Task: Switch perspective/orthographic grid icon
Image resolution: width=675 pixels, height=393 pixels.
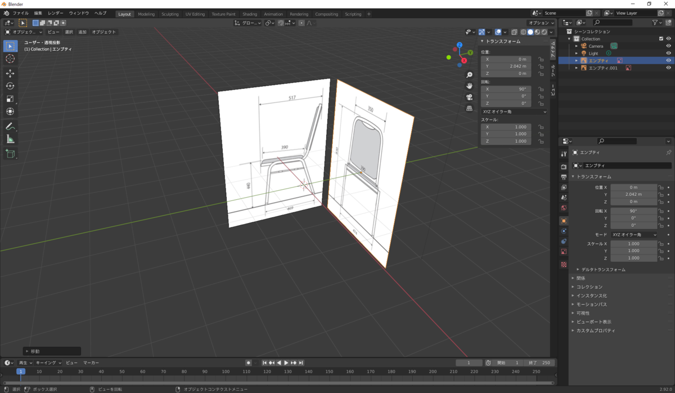Action: [x=469, y=108]
